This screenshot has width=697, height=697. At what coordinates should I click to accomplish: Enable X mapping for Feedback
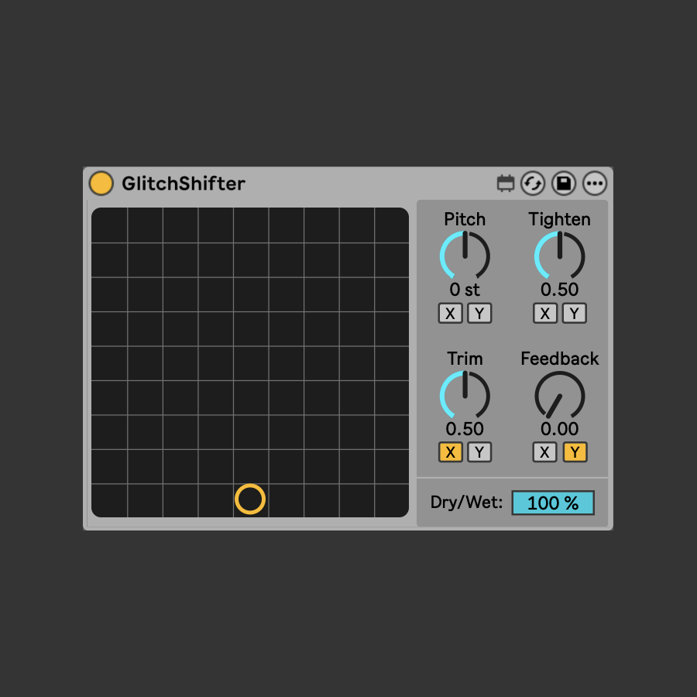coord(545,452)
